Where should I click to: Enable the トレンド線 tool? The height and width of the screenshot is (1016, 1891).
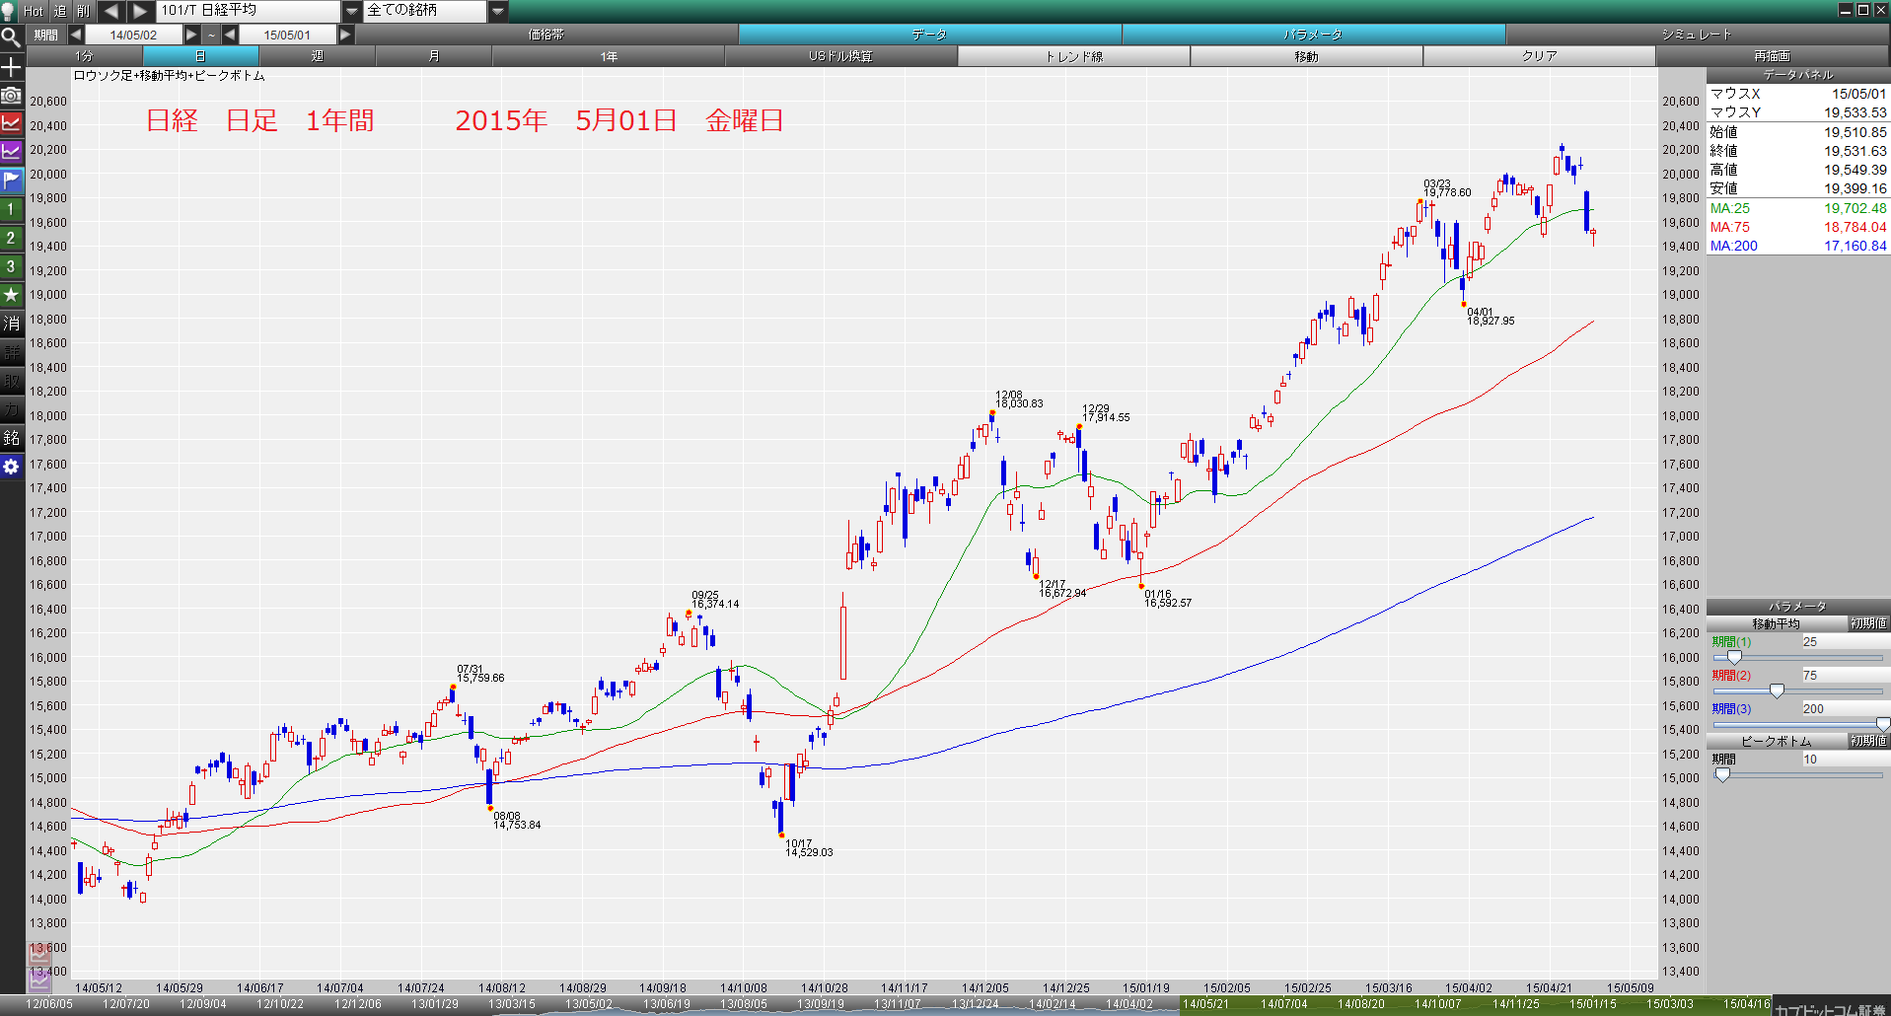(1074, 56)
